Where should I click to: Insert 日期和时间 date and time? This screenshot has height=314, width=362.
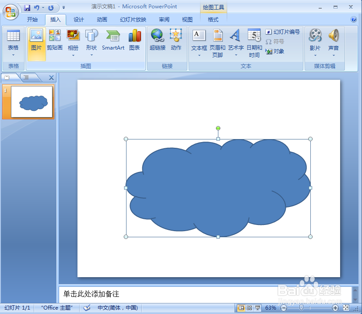(254, 43)
